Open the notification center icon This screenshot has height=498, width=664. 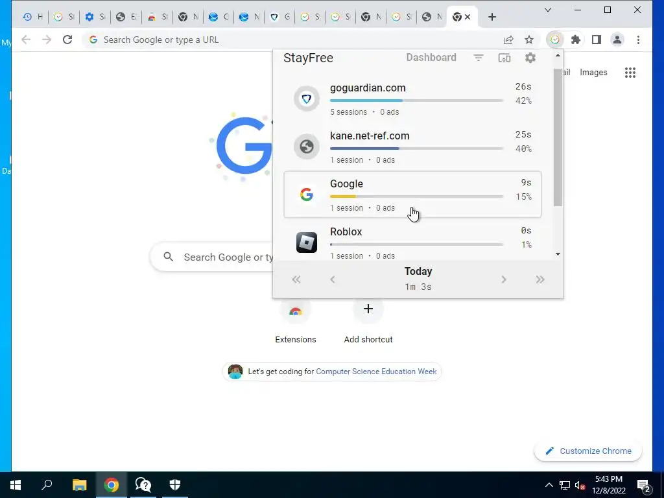644,485
